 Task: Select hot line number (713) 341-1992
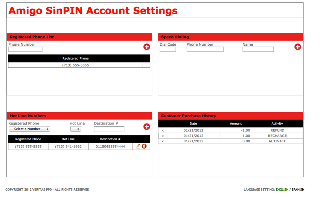tap(68, 147)
